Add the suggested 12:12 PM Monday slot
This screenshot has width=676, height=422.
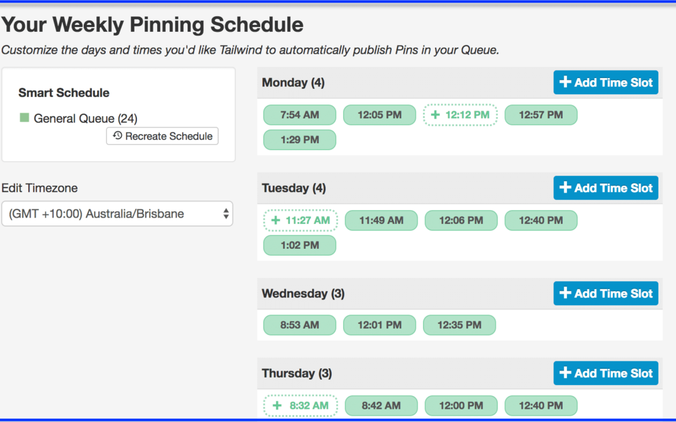pyautogui.click(x=460, y=115)
